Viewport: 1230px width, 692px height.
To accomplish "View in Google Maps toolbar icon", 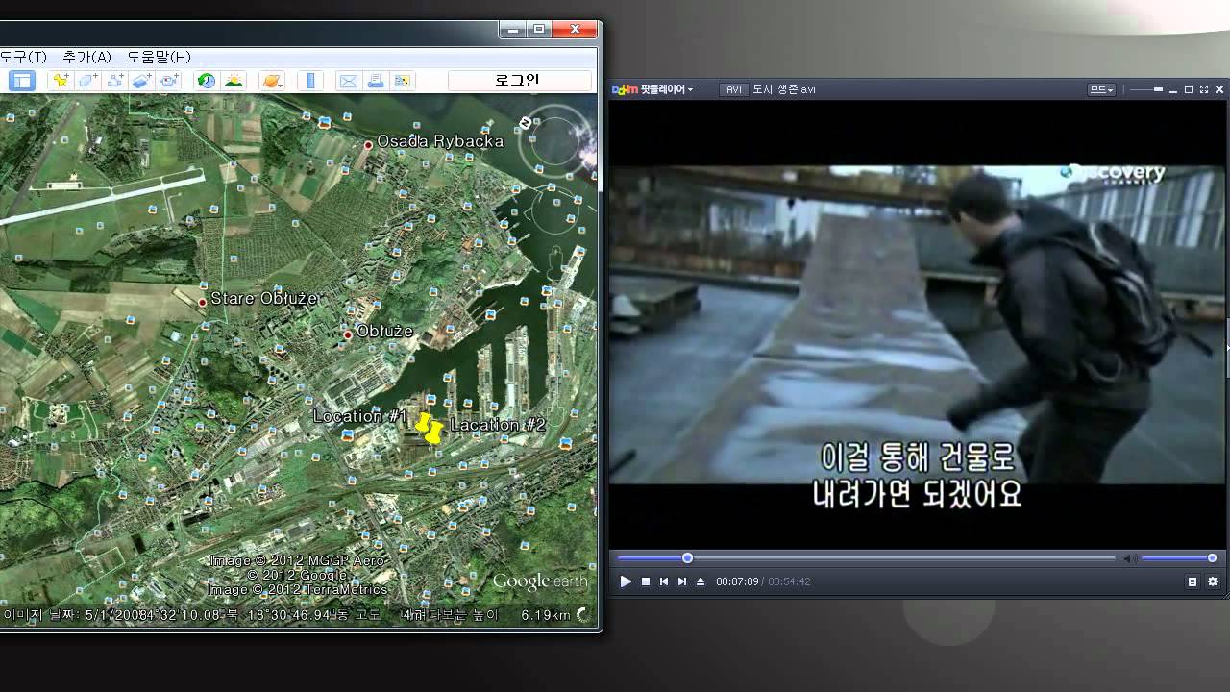I will [x=403, y=81].
